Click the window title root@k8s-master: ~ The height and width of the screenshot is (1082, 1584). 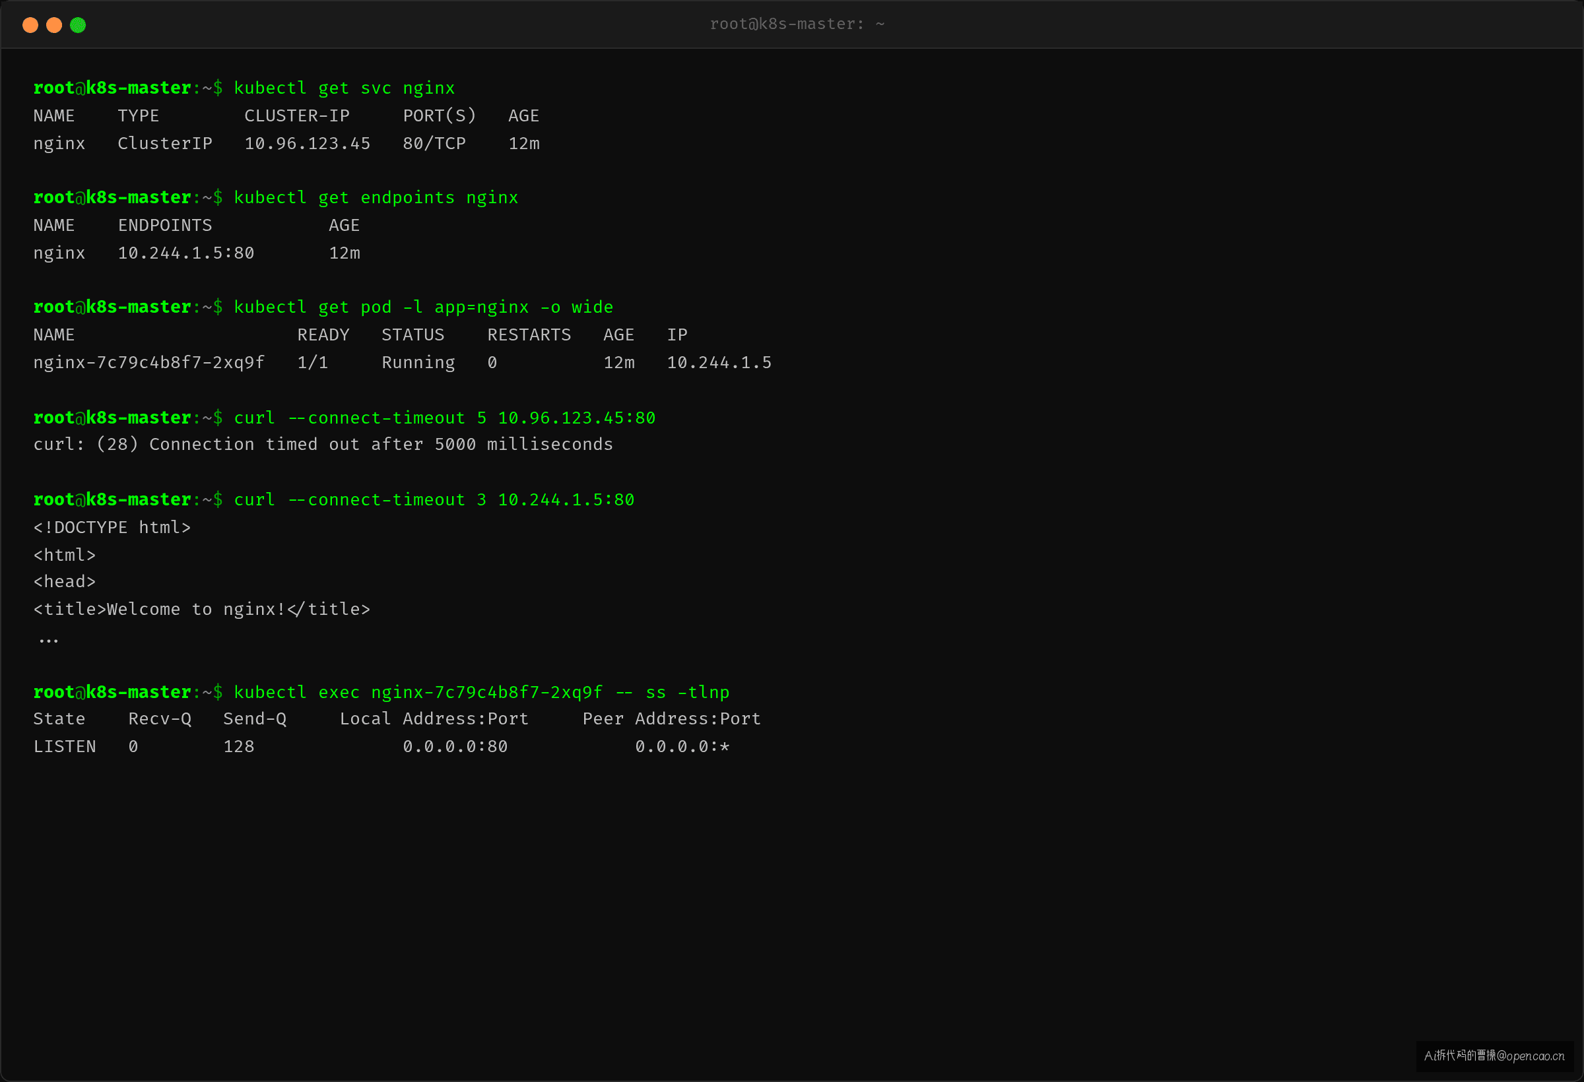[x=797, y=24]
